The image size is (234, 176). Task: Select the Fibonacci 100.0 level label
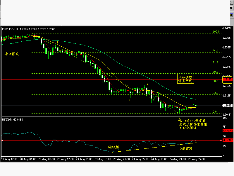tap(216, 32)
